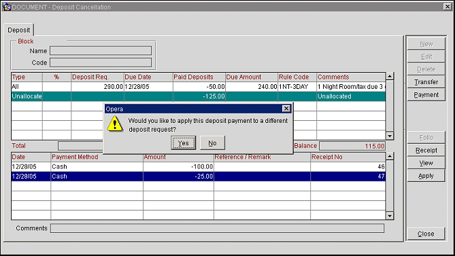The height and width of the screenshot is (256, 455).
Task: Click Receipt No 47 cell
Action: pos(348,176)
